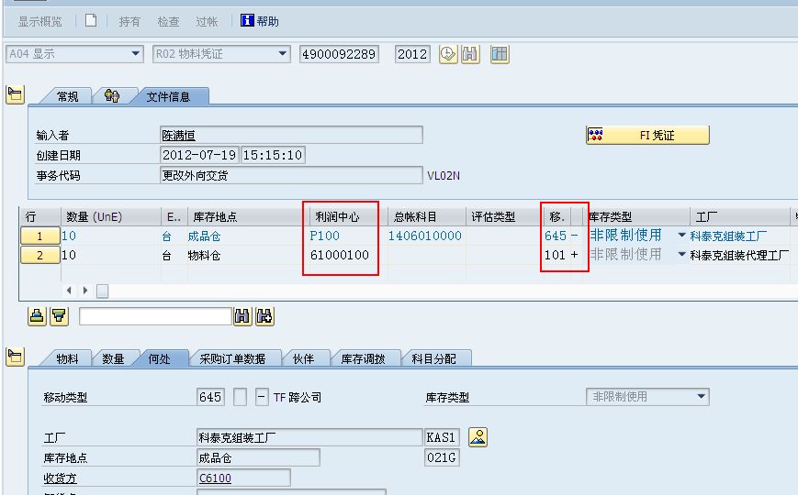Viewport: 798px width, 495px height.
Task: Open the 库存调拨 tab
Action: point(363,358)
